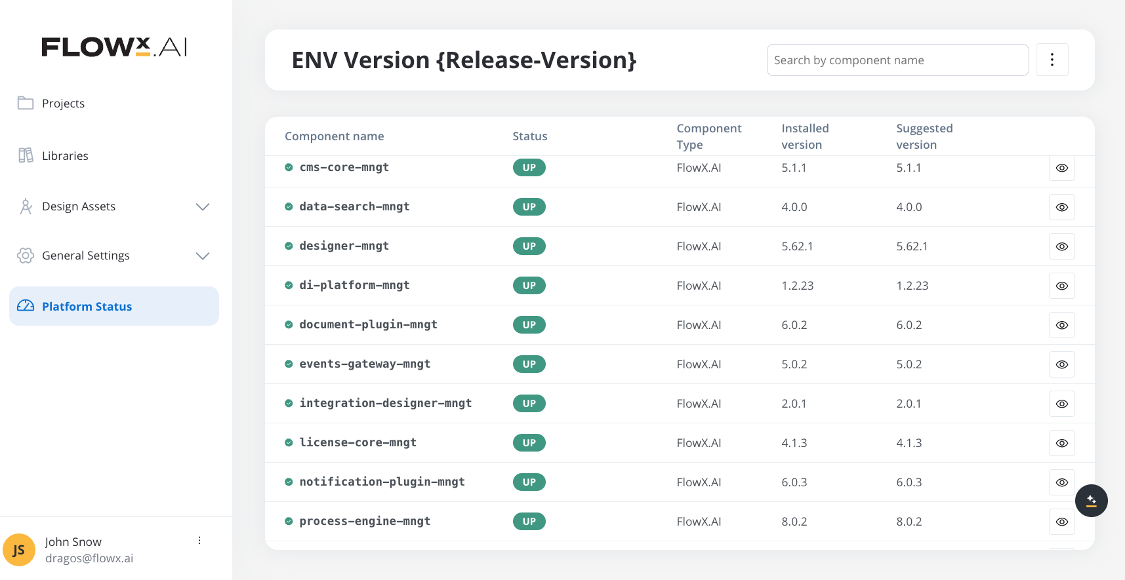Click the dragos@flowx.ai email text

[x=89, y=558]
